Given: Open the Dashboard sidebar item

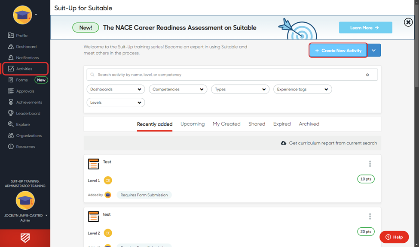Looking at the screenshot, I should (22, 47).
